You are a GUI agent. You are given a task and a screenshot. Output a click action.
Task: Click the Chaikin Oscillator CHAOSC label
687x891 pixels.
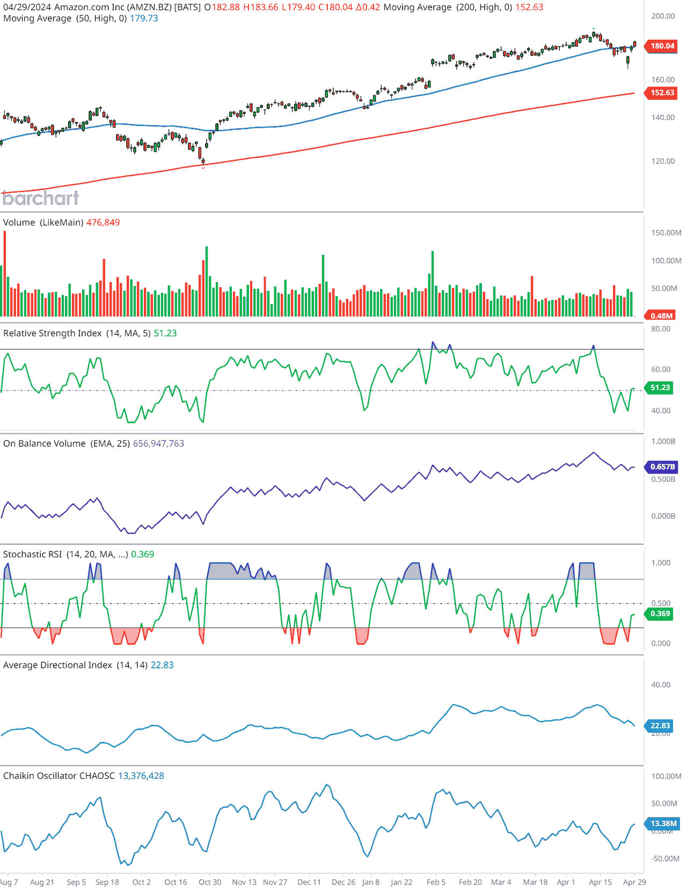point(59,776)
